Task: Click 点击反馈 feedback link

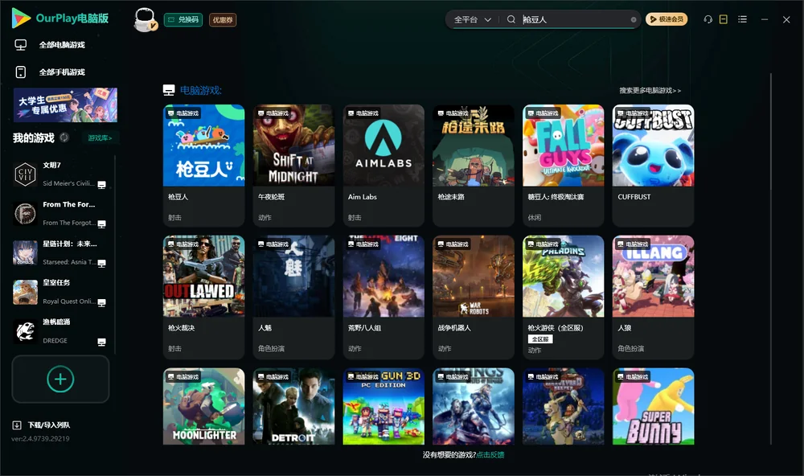Action: click(x=490, y=454)
